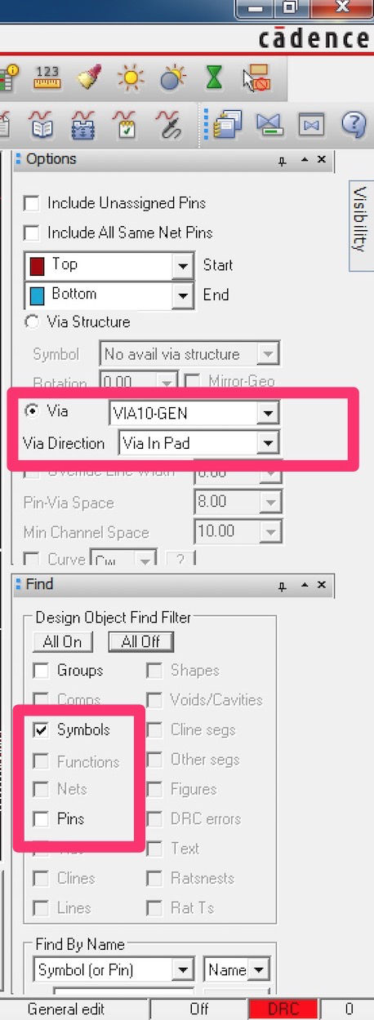Open the blue question mark help icon
This screenshot has width=374, height=1020.
[354, 124]
